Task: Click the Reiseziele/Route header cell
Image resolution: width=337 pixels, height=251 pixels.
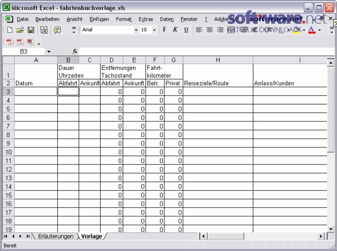Action: 218,83
